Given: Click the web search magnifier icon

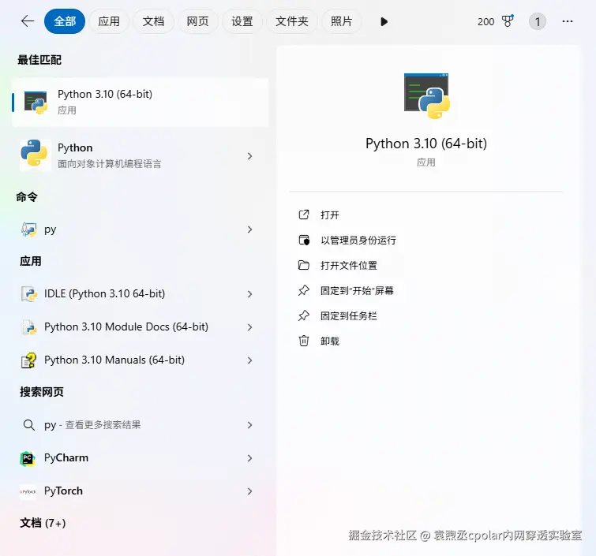Looking at the screenshot, I should click(29, 424).
